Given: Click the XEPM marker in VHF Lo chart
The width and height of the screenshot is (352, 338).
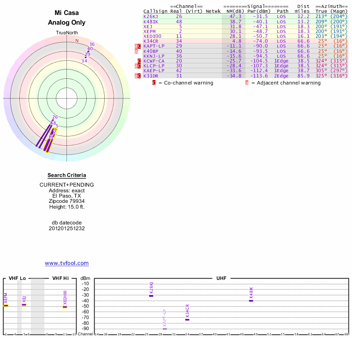Looking at the screenshot, I should click(x=6, y=305).
